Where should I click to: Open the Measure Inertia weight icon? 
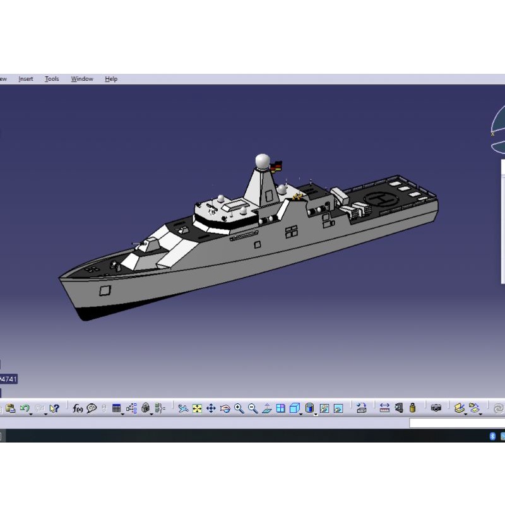coord(413,408)
